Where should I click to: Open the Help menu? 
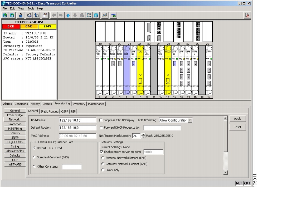click(40, 8)
